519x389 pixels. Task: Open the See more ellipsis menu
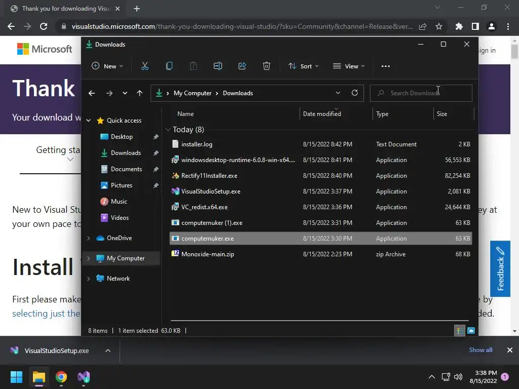point(386,66)
